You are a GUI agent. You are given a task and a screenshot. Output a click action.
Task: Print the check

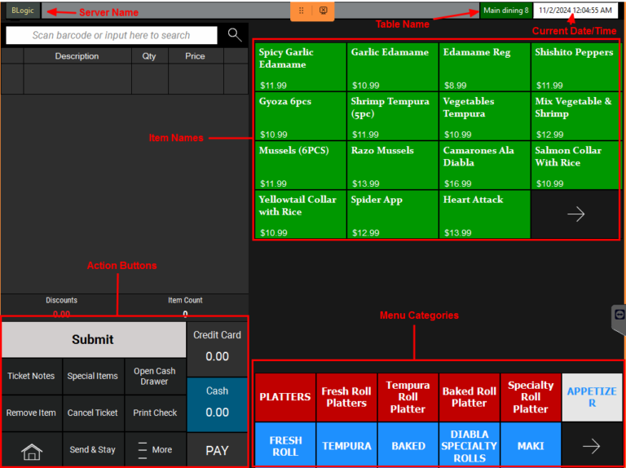[156, 413]
